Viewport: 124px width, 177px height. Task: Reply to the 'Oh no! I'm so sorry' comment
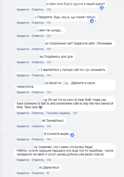(x=38, y=113)
